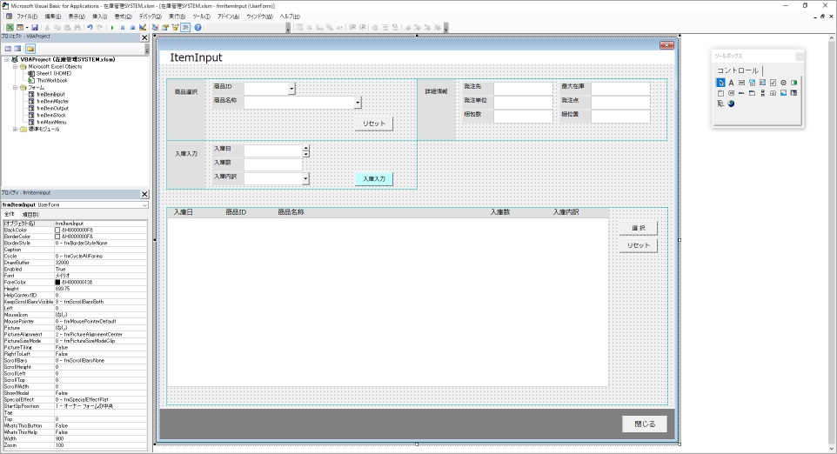Image resolution: width=837 pixels, height=454 pixels.
Task: Select the OptionButton control in the toolbox
Action: 783,83
